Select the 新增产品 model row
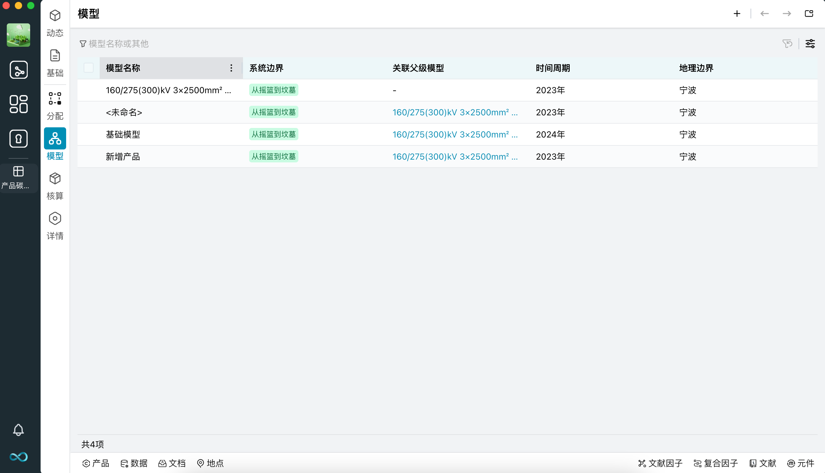Screen dimensions: 825x473 123,157
